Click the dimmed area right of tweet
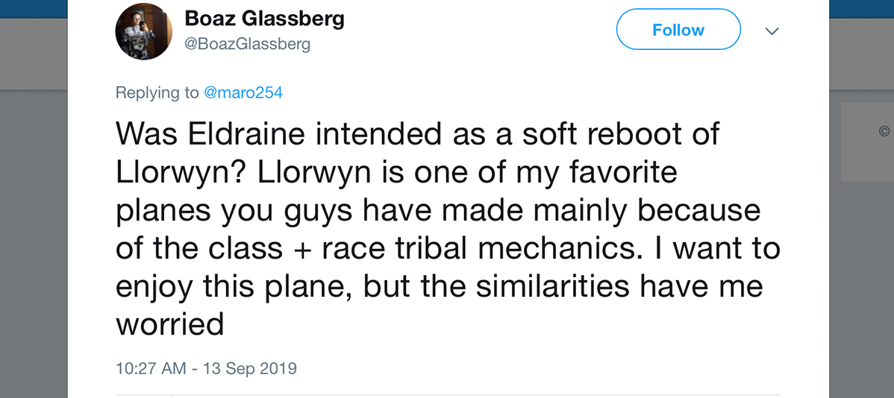Screen dimensions: 894x398 (861, 285)
